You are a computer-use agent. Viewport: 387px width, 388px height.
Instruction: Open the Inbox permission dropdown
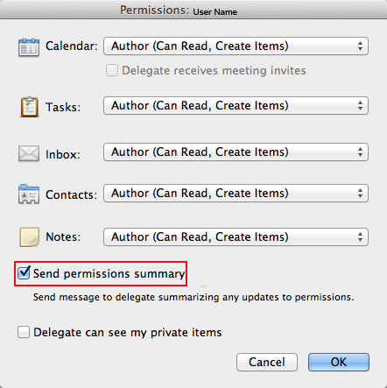(x=236, y=152)
